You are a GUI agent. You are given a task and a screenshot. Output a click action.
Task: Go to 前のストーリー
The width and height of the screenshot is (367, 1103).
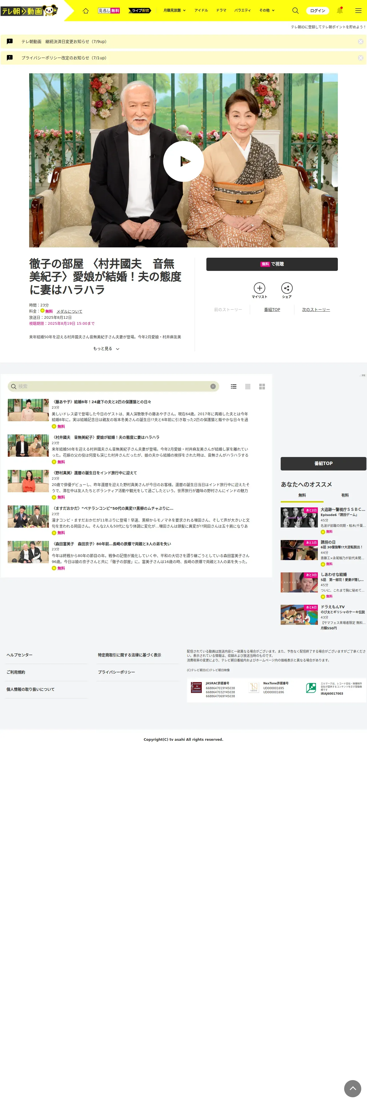click(x=228, y=310)
